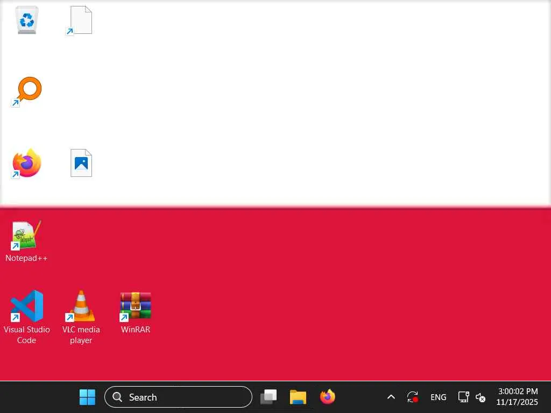Viewport: 551px width, 413px height.
Task: Show hidden system tray icons
Action: [x=391, y=397]
